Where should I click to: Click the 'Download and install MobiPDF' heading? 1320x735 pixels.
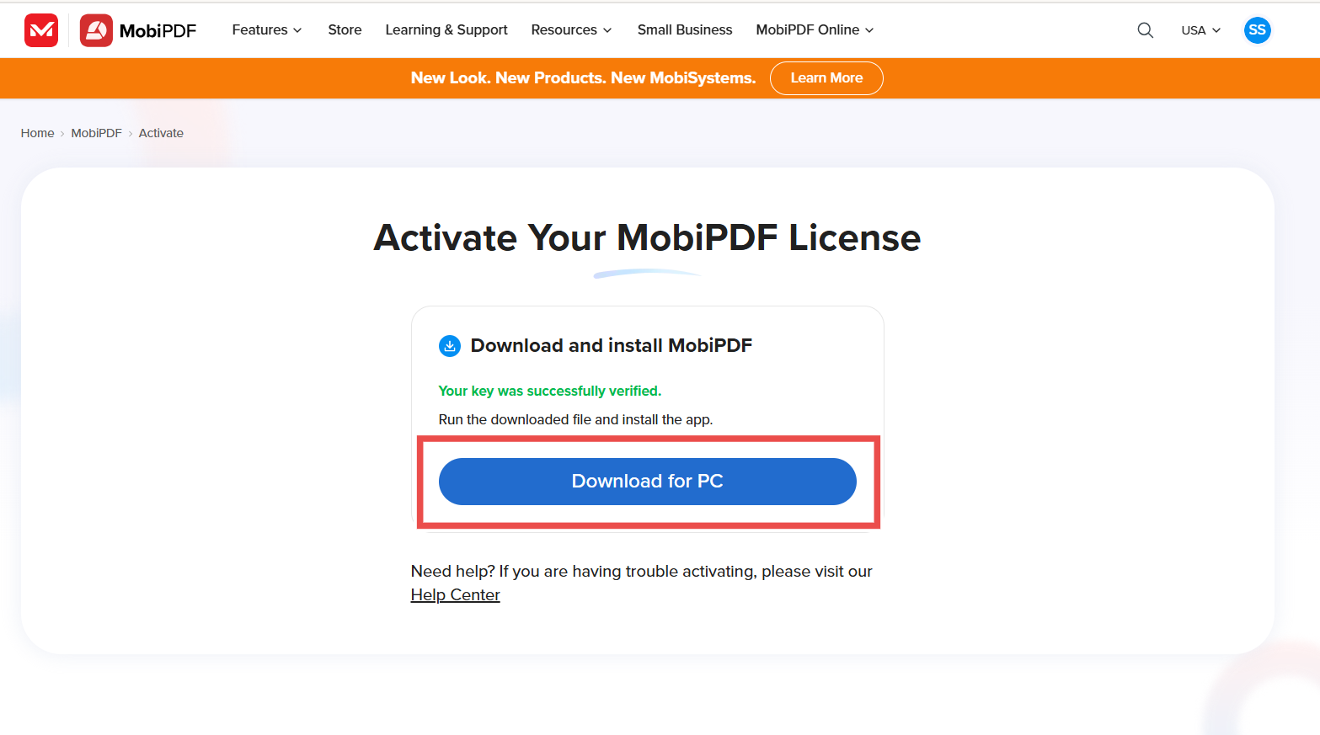tap(611, 346)
